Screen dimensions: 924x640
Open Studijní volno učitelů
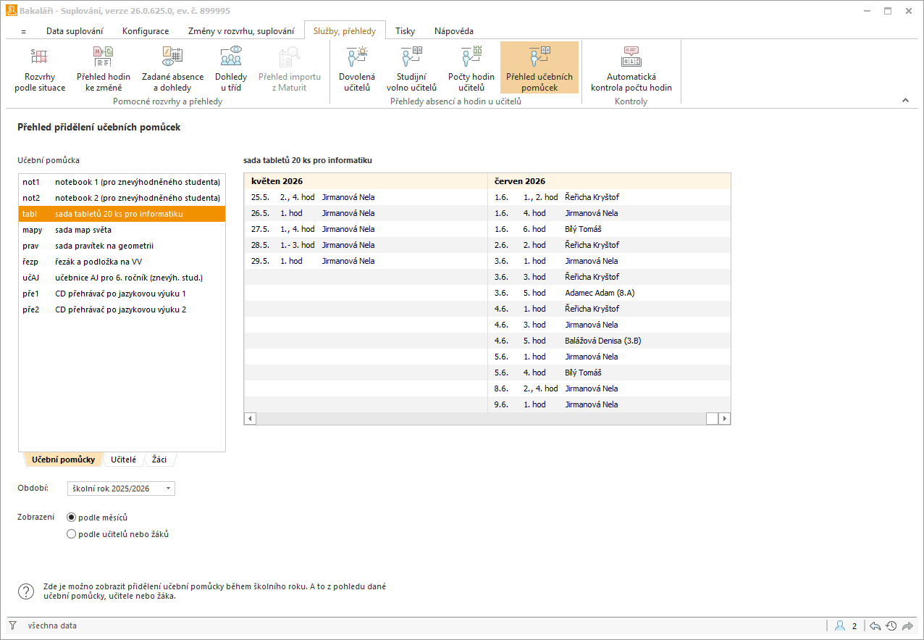point(411,69)
